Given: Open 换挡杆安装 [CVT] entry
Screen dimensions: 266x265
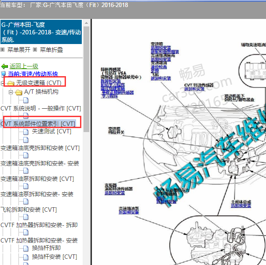Looking at the screenshot, I should tap(55, 257).
